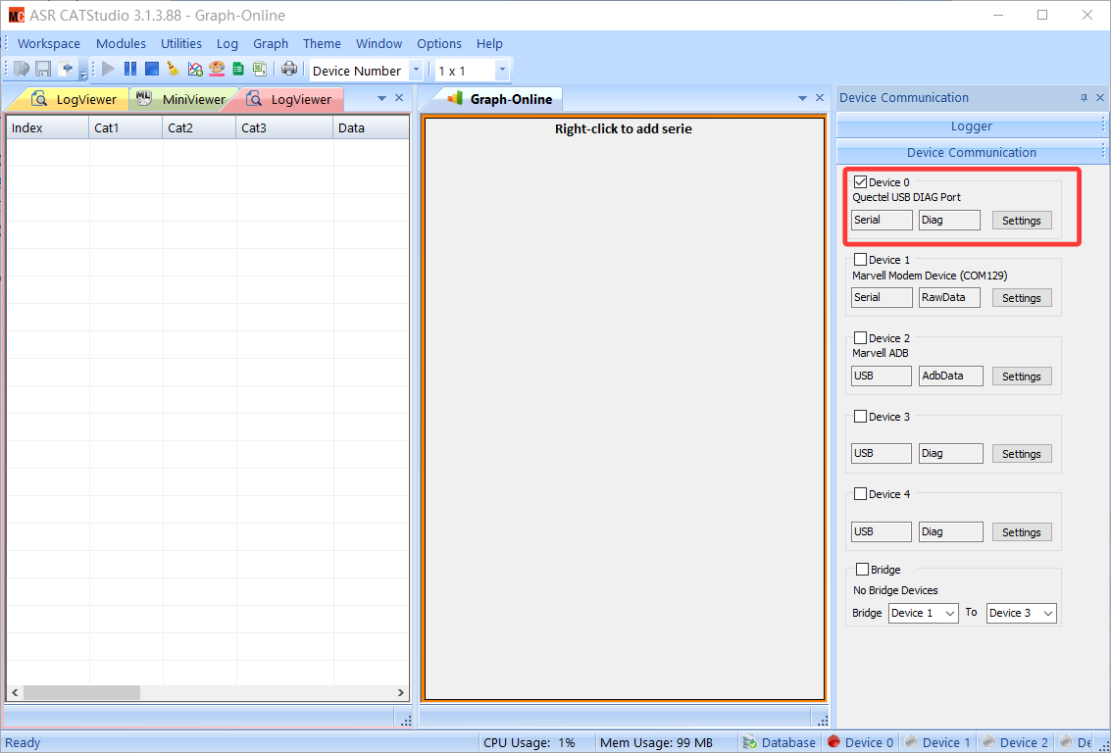Open the Graph menu
1111x753 pixels.
click(x=271, y=43)
